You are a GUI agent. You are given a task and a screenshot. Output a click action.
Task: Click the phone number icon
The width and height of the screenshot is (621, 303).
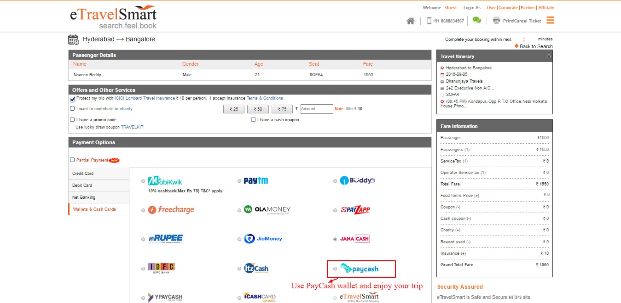[429, 21]
